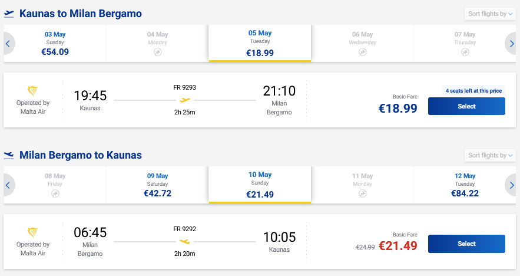Select the 05 May Tuesday €18.99 date tab
The image size is (520, 276).
[x=260, y=43]
